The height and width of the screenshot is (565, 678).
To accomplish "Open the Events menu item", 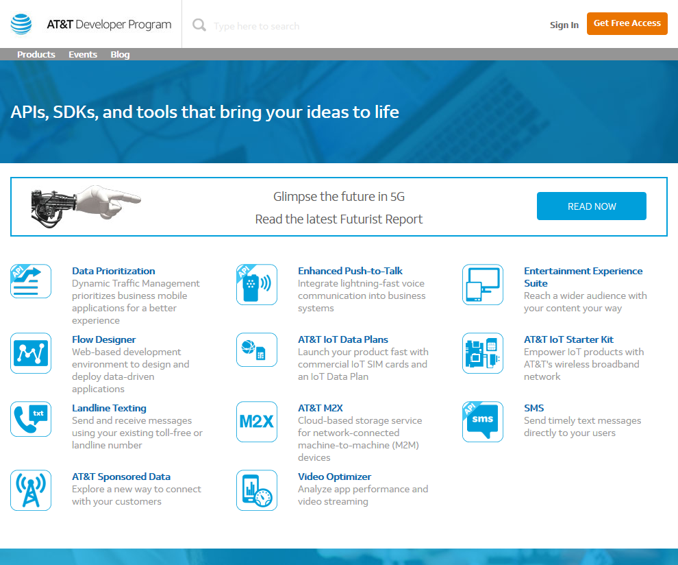I will 83,55.
